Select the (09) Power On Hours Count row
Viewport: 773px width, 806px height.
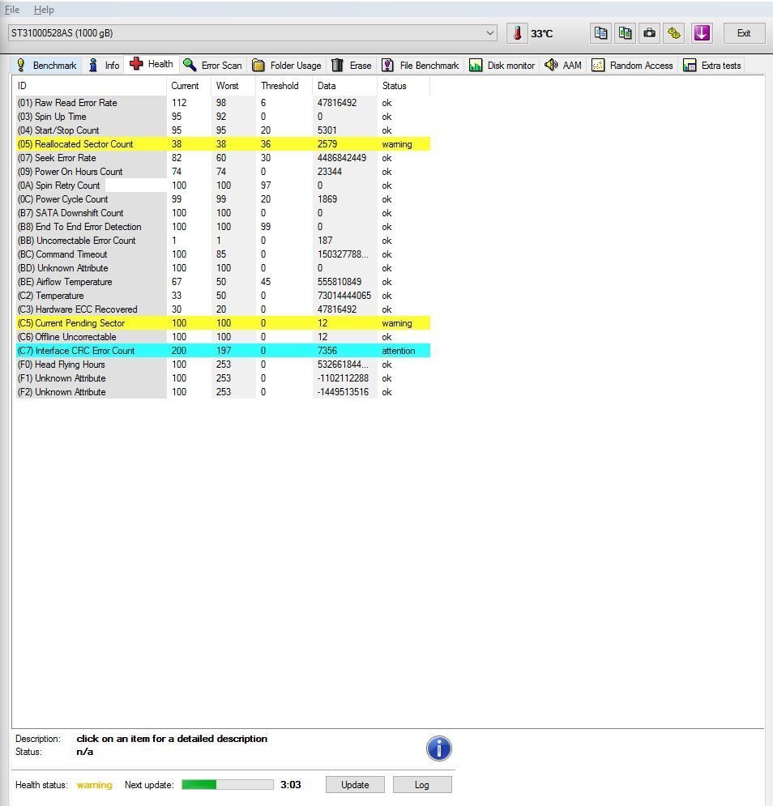point(223,172)
